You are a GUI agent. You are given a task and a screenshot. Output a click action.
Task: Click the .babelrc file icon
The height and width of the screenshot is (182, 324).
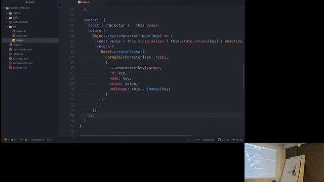coord(11,45)
